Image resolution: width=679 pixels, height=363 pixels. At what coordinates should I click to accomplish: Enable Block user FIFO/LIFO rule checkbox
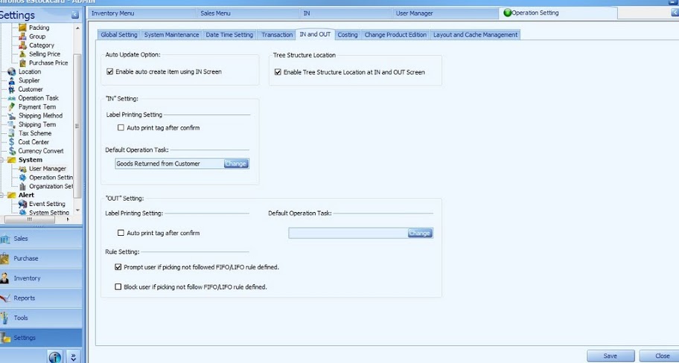pos(118,287)
